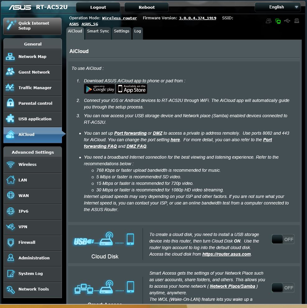Open the https://router.asus.com link
The height and width of the screenshot is (308, 307).
click(226, 254)
